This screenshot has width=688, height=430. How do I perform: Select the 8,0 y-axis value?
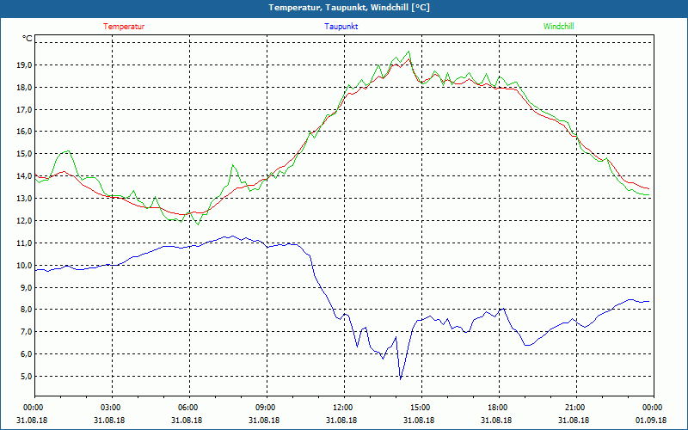26,310
